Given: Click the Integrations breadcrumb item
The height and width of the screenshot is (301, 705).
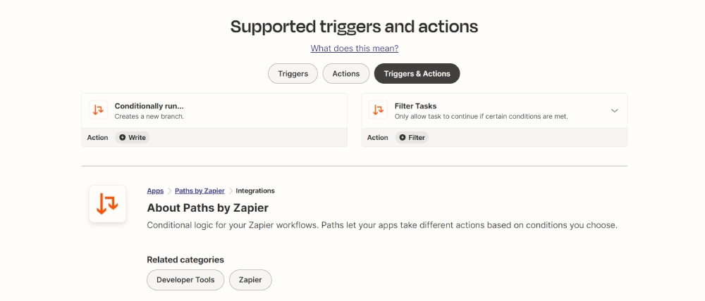Looking at the screenshot, I should (x=255, y=191).
